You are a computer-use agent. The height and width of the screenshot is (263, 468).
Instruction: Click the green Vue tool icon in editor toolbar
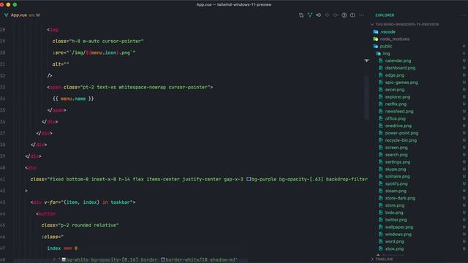[310, 15]
